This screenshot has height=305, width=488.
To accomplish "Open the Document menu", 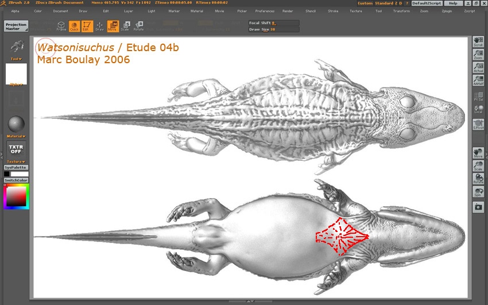I will tap(61, 11).
